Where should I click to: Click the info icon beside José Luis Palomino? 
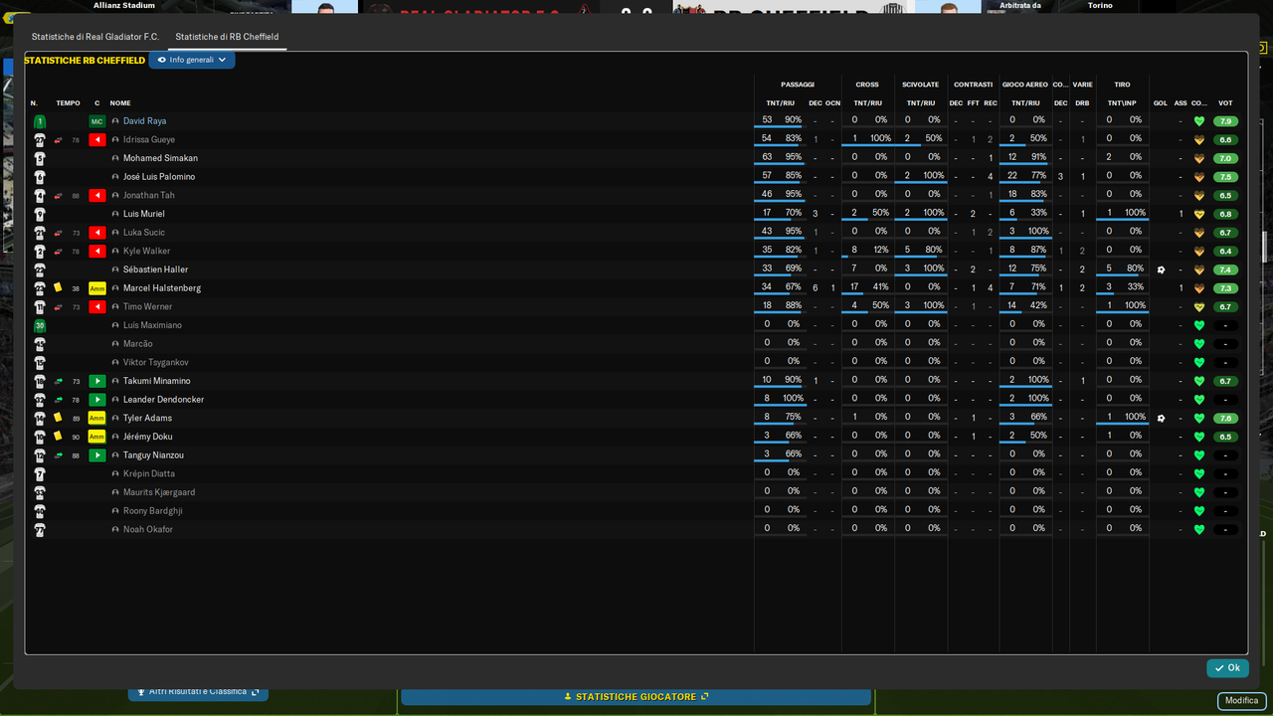click(115, 177)
